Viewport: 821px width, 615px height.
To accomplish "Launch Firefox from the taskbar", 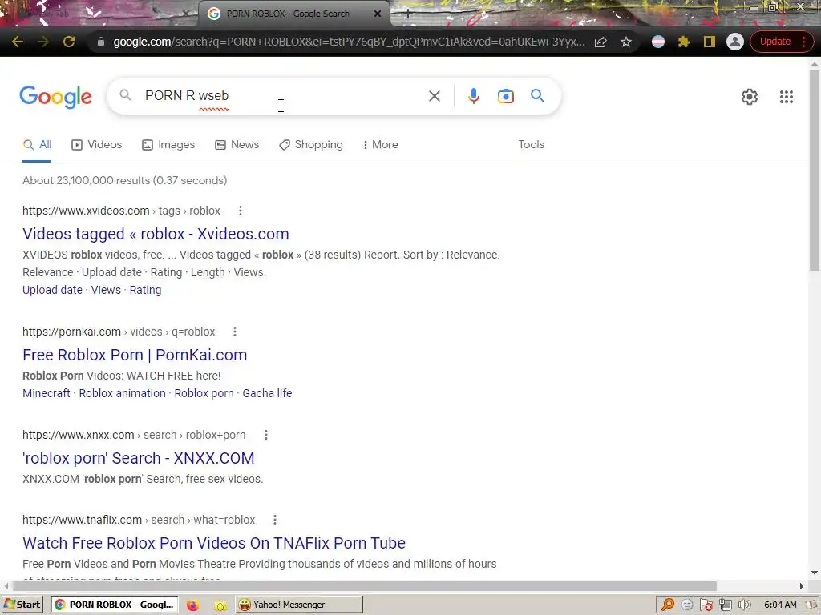I will (192, 605).
